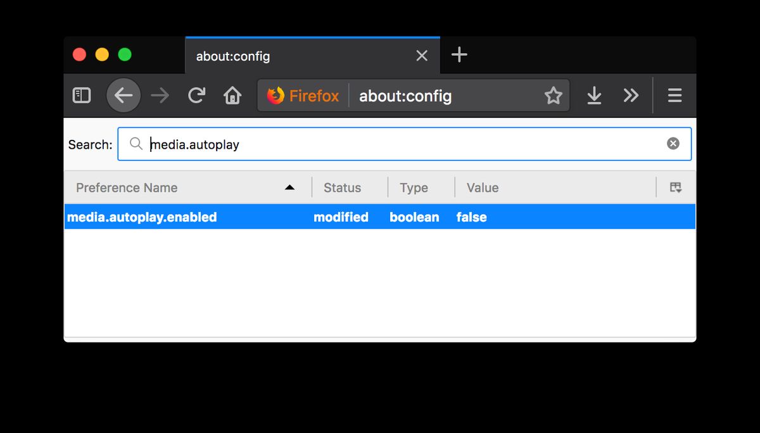Open the hamburger application menu
The width and height of the screenshot is (760, 433).
pyautogui.click(x=675, y=96)
